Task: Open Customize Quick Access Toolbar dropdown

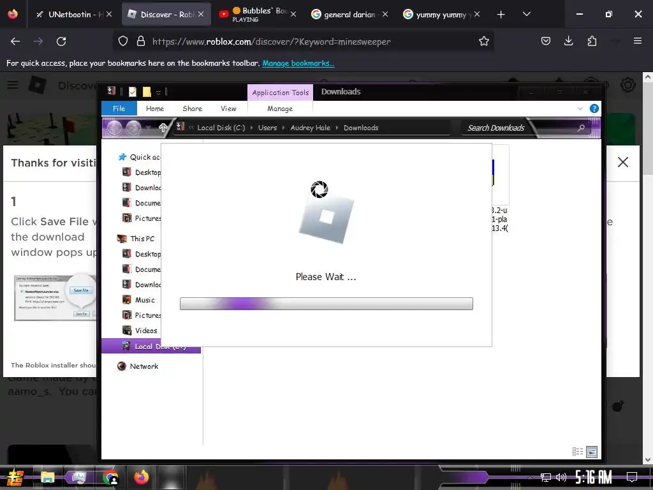Action: tap(158, 93)
